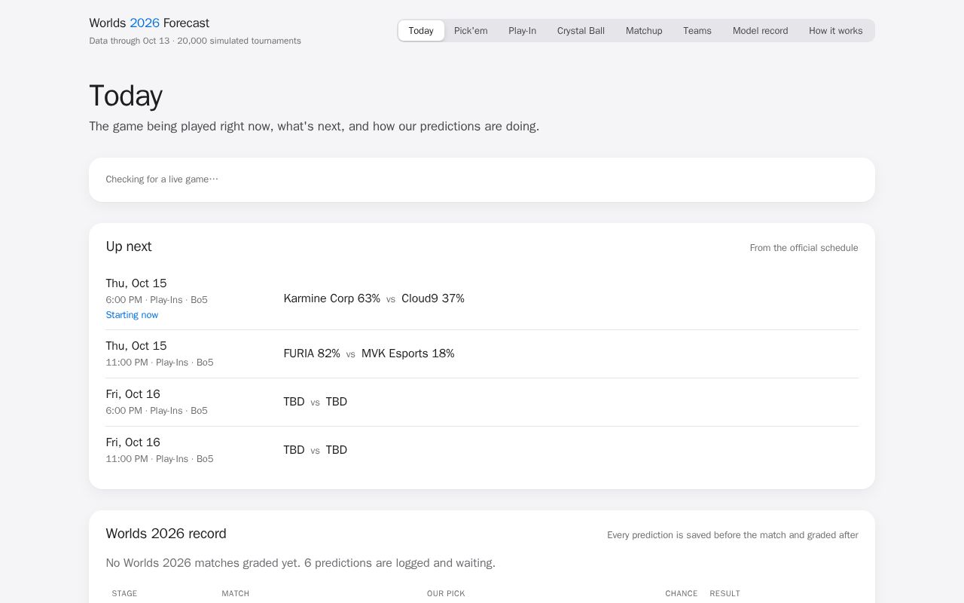Switch to the Today tab

421,31
